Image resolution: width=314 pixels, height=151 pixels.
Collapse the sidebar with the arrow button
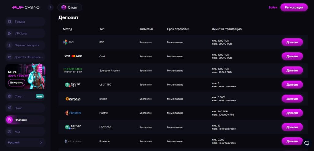pos(51,7)
